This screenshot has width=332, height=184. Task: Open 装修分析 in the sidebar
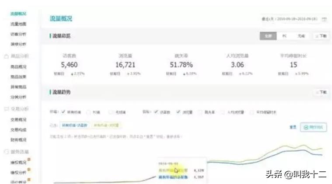pyautogui.click(x=18, y=44)
